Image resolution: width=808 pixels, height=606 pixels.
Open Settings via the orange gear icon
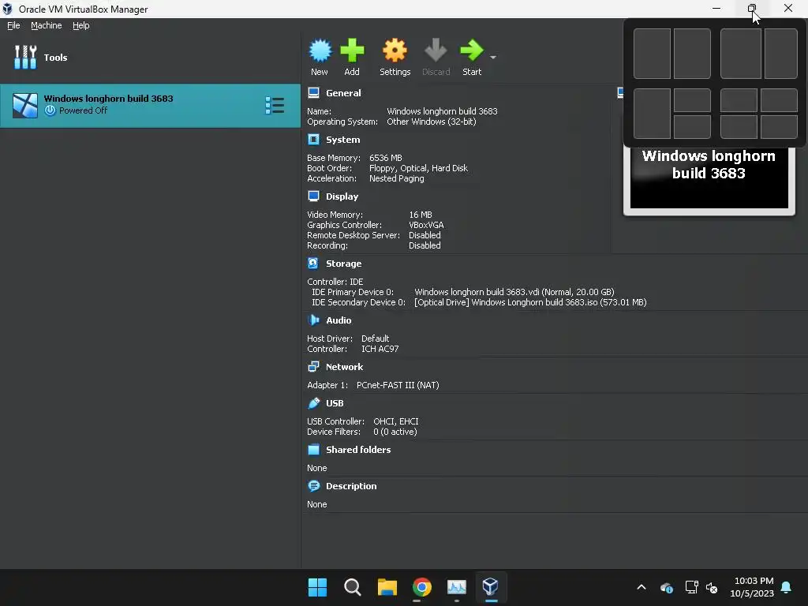coord(395,50)
